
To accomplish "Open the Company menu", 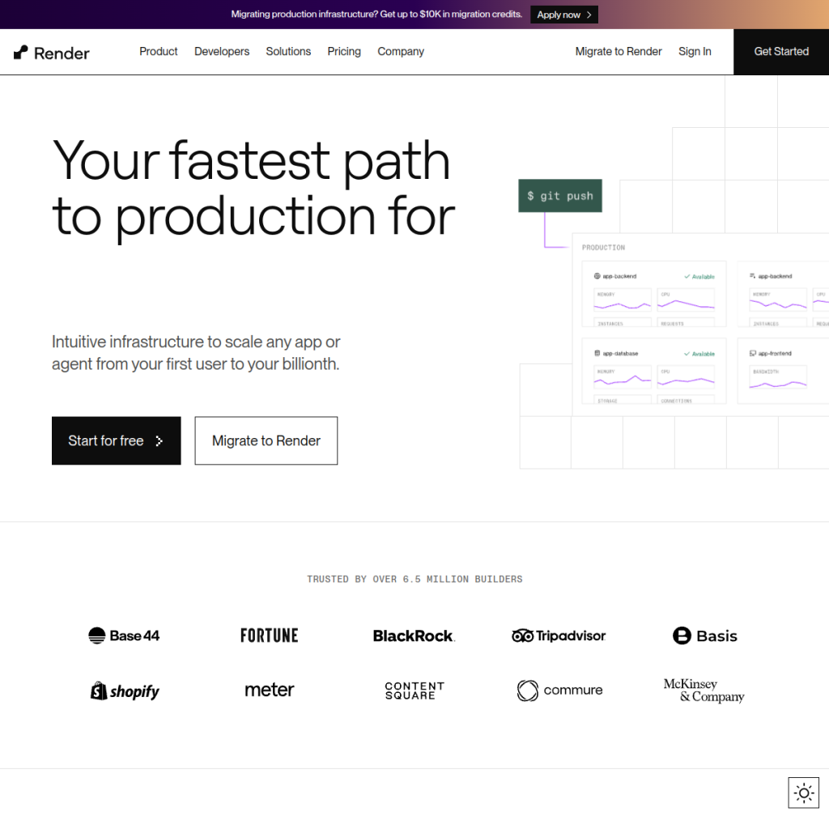I will (x=400, y=51).
